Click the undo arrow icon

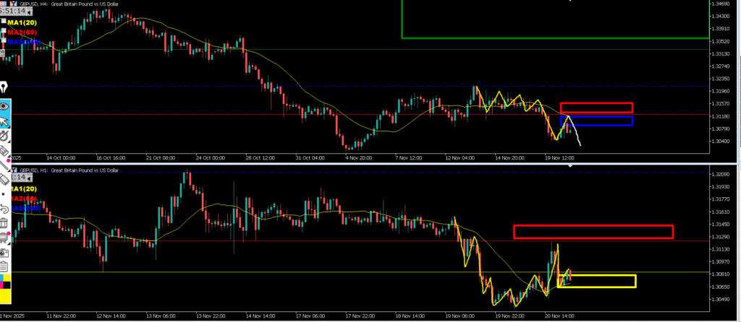pos(4,209)
